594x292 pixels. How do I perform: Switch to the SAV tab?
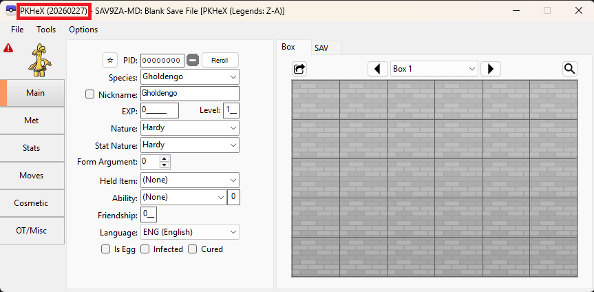click(321, 48)
